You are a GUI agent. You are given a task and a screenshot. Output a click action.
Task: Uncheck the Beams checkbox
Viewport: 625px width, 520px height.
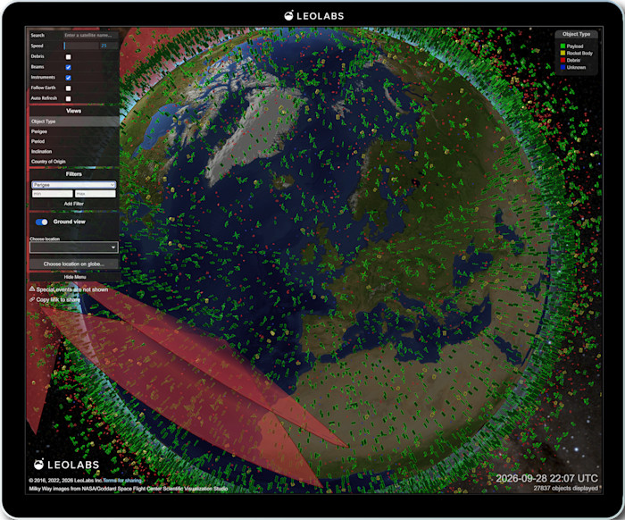point(68,67)
